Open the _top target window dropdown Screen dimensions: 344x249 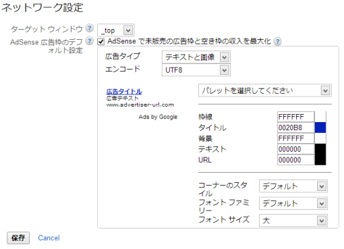[x=116, y=30]
